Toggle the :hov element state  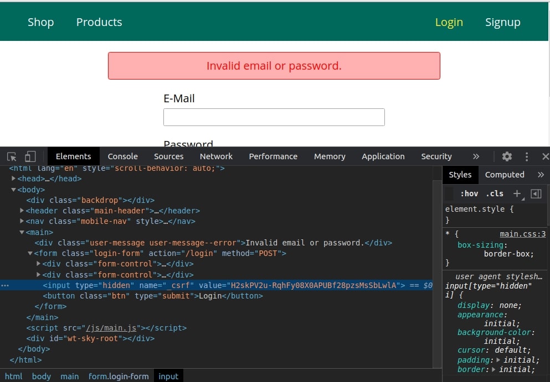(x=469, y=193)
